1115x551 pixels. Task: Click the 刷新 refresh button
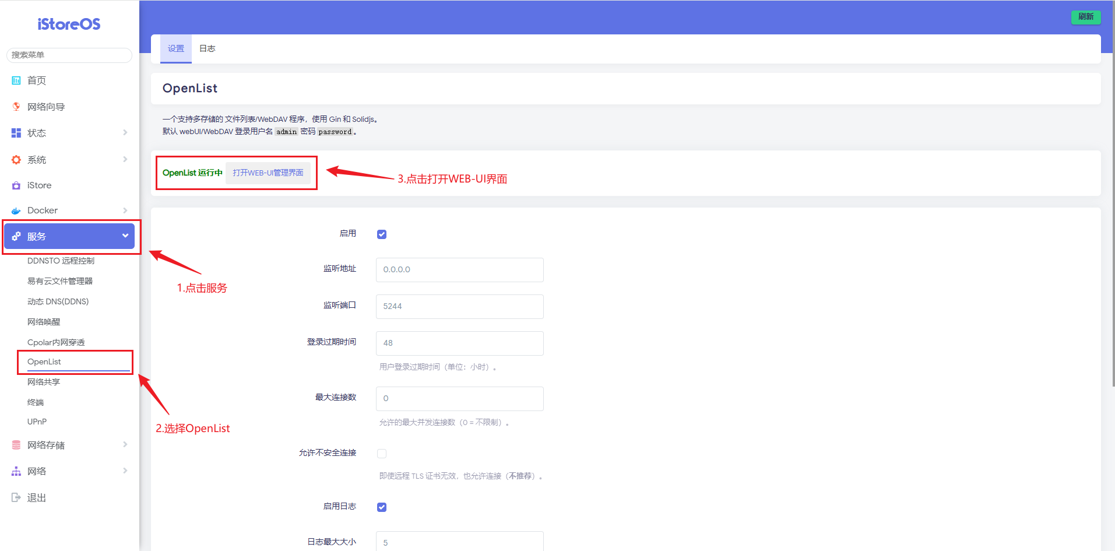pyautogui.click(x=1086, y=17)
